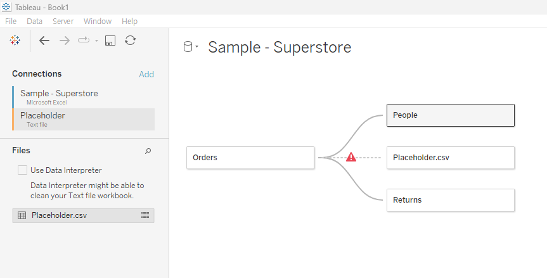Click the Save icon in toolbar

110,41
